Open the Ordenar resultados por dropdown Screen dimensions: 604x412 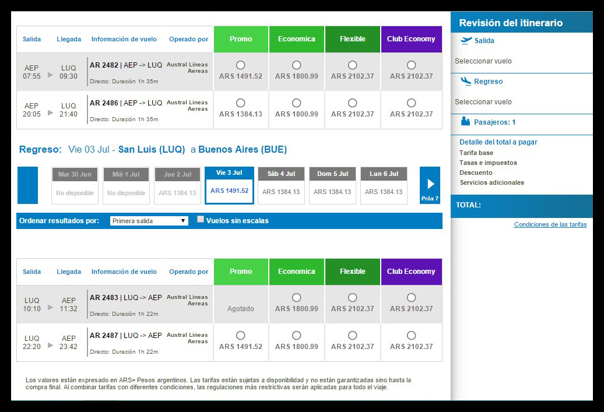(x=149, y=221)
